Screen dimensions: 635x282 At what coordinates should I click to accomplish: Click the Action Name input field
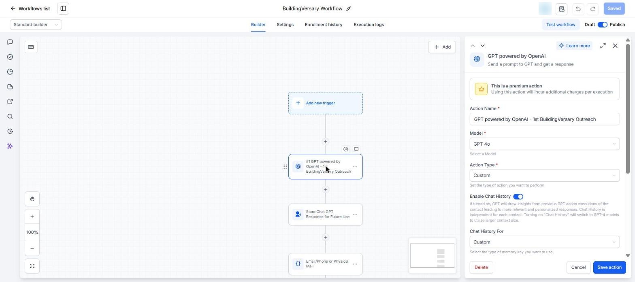(544, 119)
